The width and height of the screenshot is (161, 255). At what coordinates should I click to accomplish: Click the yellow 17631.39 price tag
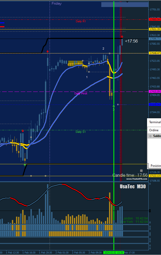[155, 29]
